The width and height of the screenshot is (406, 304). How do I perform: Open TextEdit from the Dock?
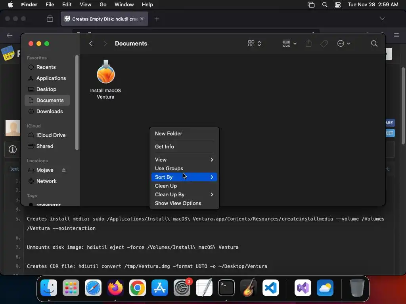pyautogui.click(x=204, y=287)
